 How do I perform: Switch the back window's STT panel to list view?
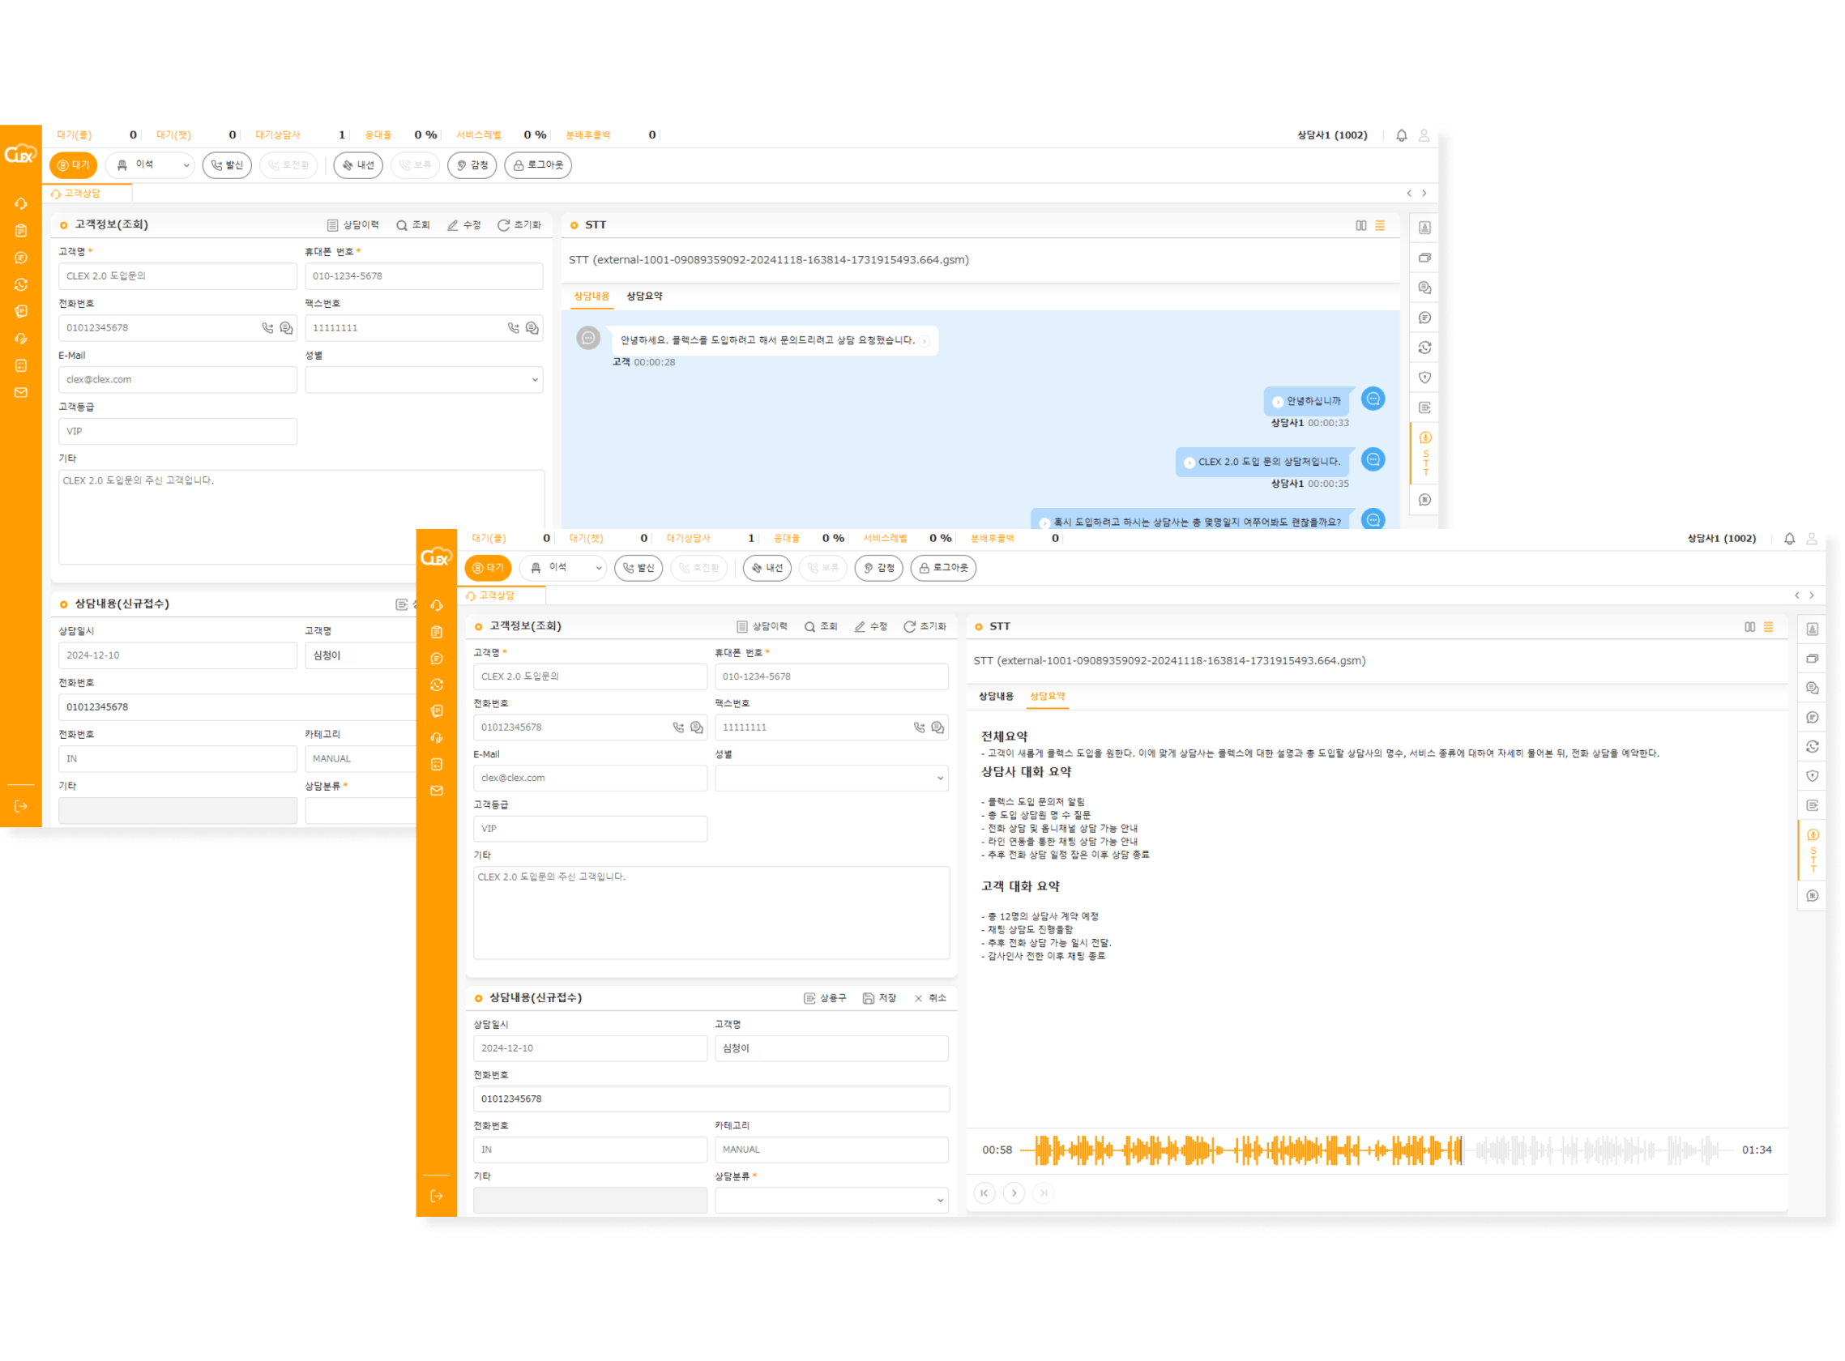tap(1379, 226)
